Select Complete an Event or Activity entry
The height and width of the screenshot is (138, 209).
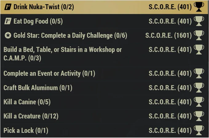104,73
